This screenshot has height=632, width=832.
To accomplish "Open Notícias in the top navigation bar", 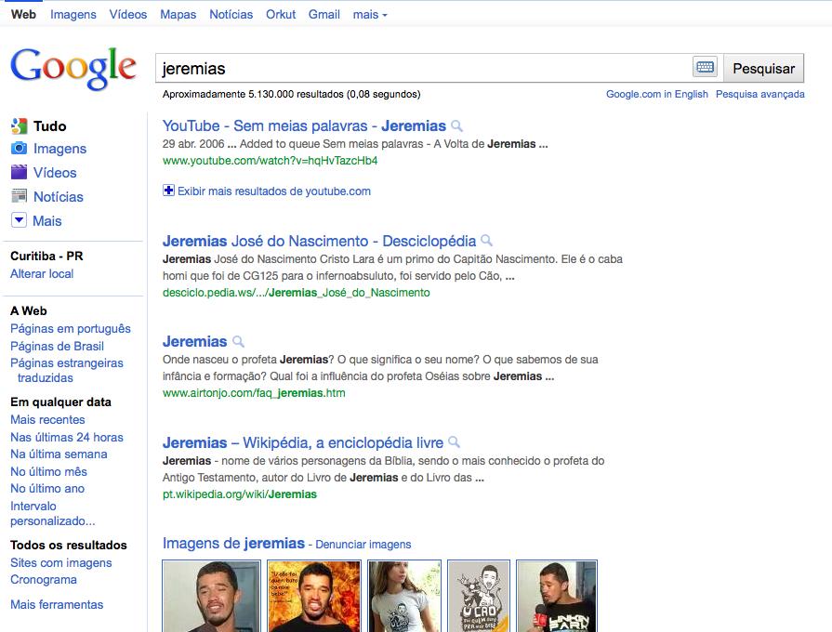I will 231,14.
